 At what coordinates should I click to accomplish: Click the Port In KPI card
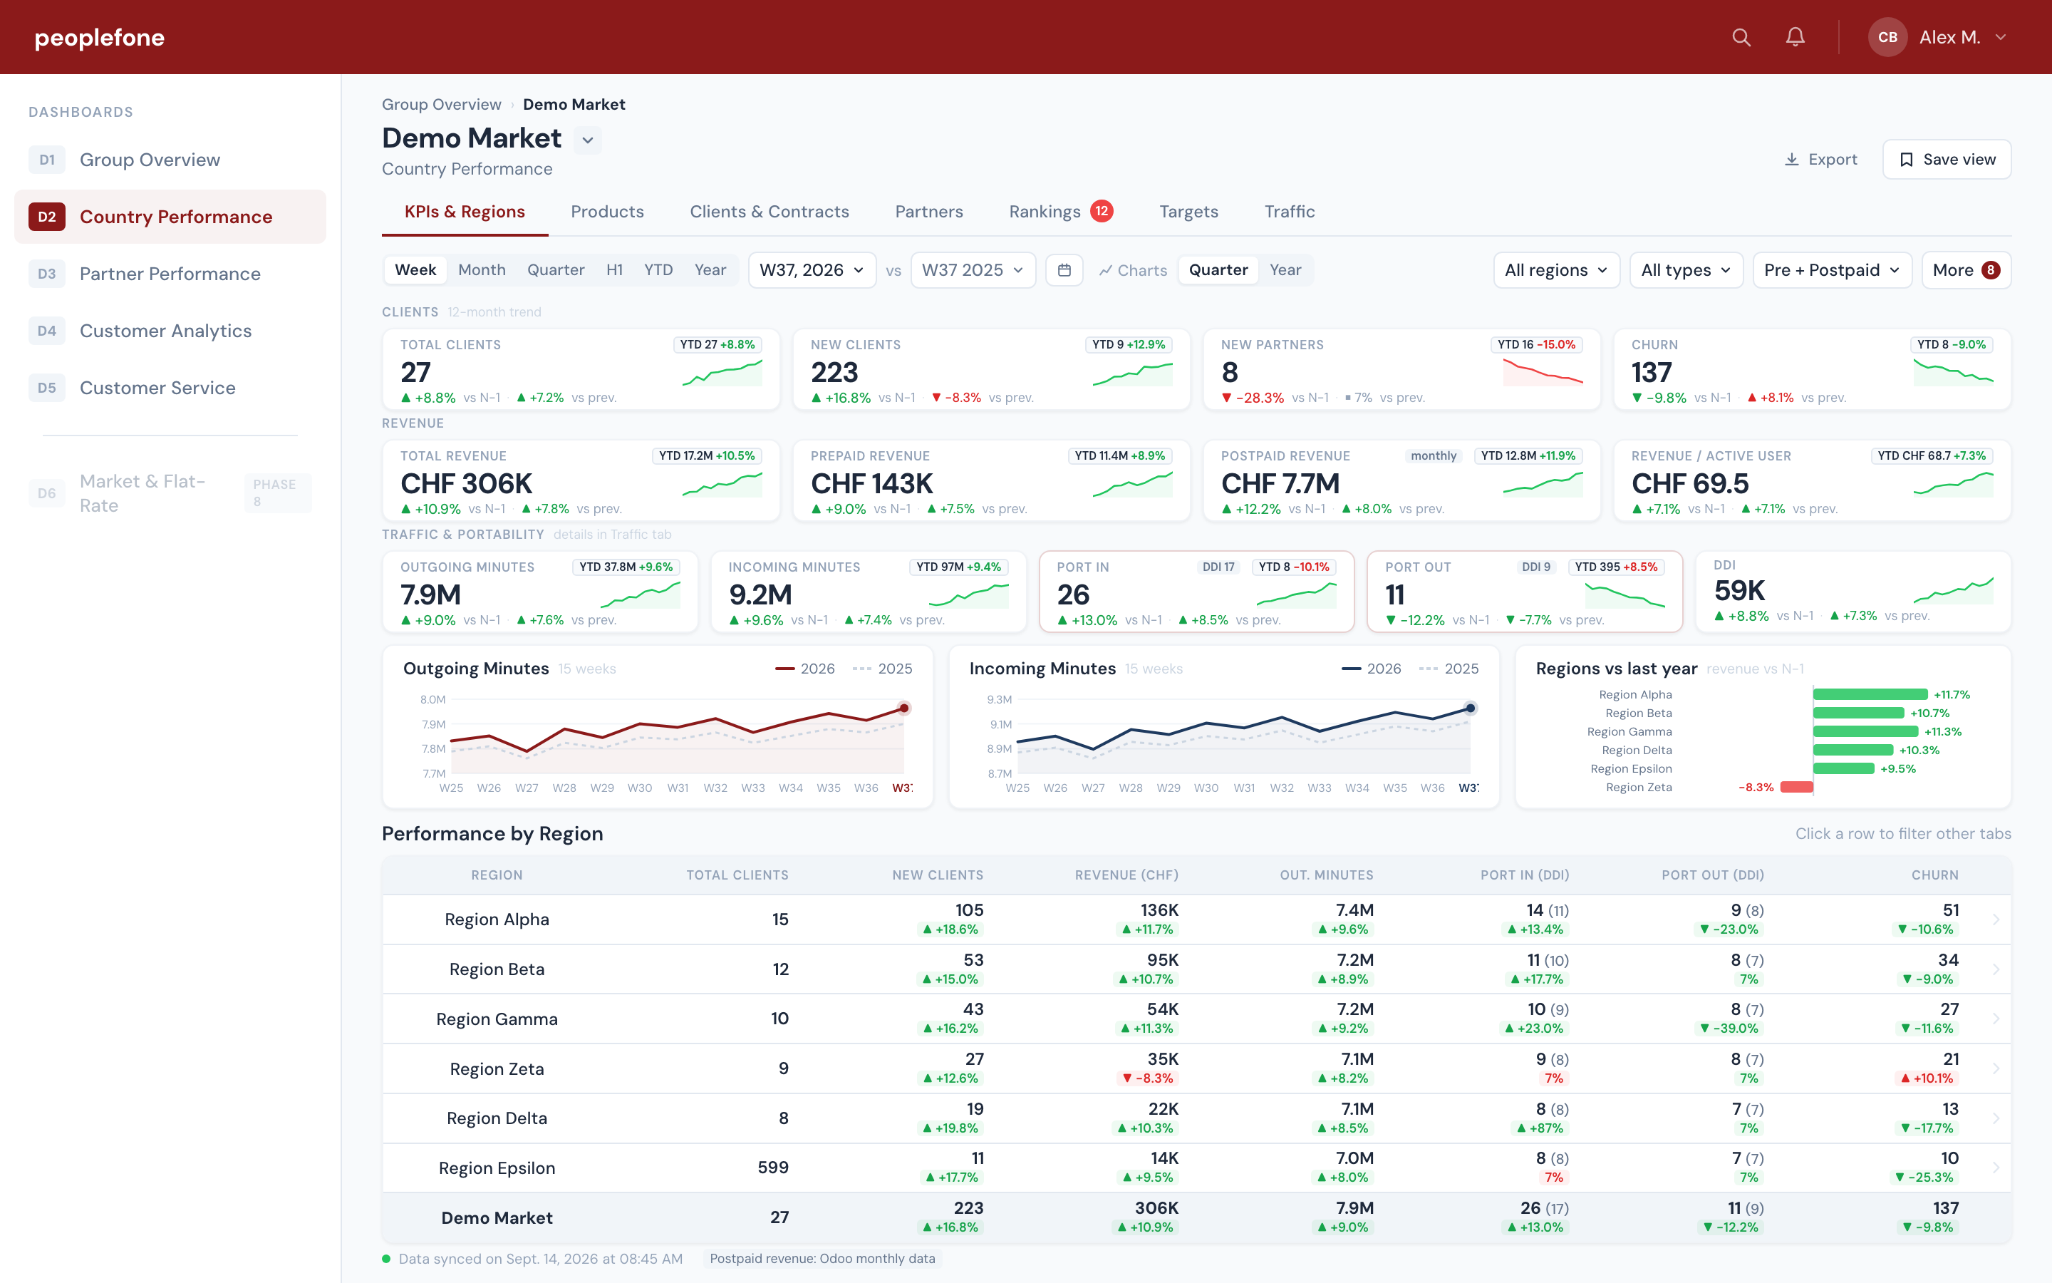coord(1196,592)
